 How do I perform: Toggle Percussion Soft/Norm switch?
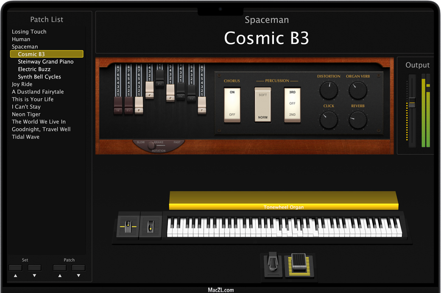coord(262,104)
